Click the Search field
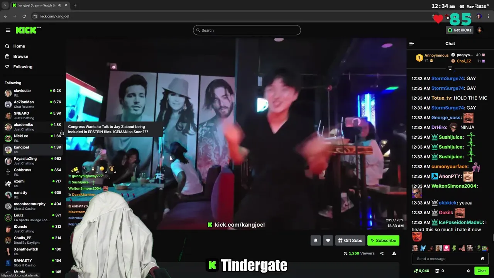This screenshot has width=494, height=278. (x=247, y=30)
